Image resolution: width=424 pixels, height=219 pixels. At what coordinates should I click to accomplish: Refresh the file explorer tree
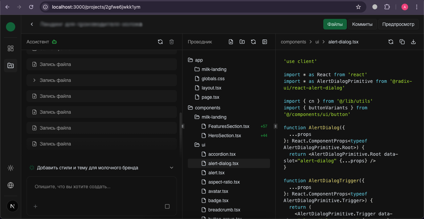(253, 42)
